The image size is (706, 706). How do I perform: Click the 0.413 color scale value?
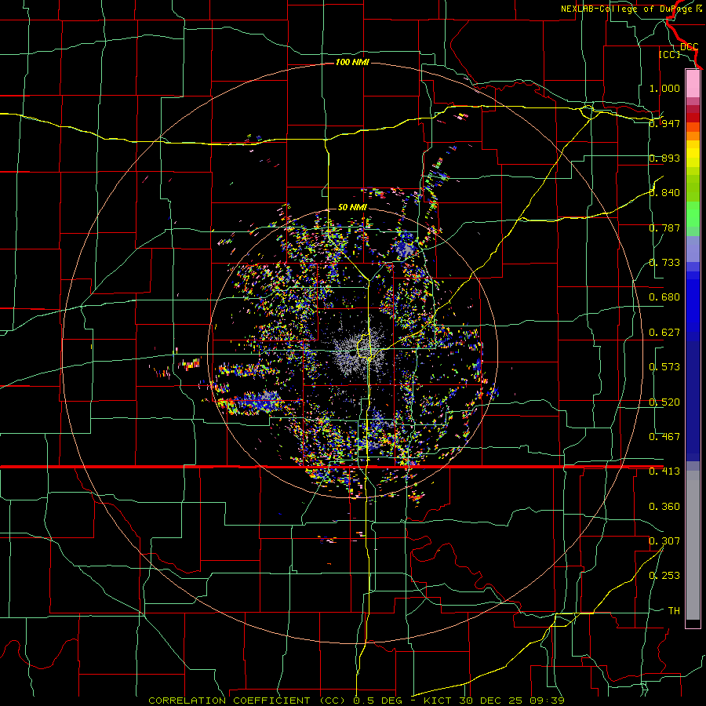664,471
